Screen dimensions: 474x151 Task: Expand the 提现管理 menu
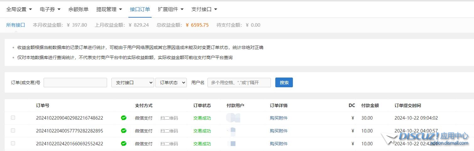[109, 9]
